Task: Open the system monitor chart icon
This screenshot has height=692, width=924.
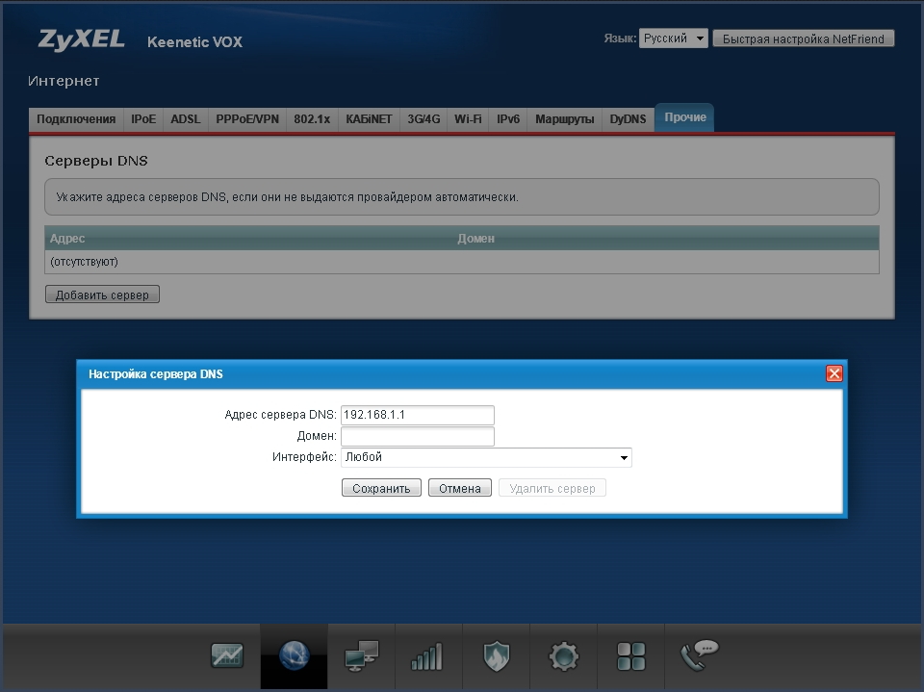Action: pos(227,656)
